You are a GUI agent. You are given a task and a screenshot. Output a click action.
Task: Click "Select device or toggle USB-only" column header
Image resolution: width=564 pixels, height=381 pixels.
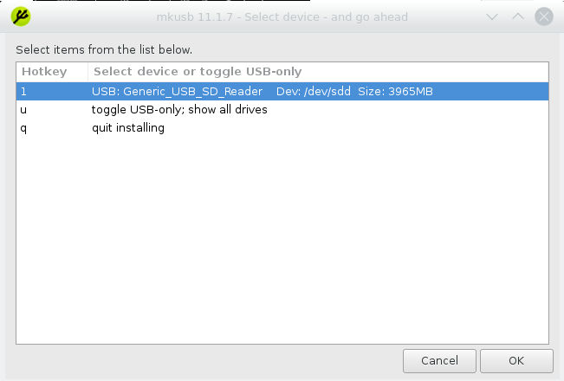198,71
